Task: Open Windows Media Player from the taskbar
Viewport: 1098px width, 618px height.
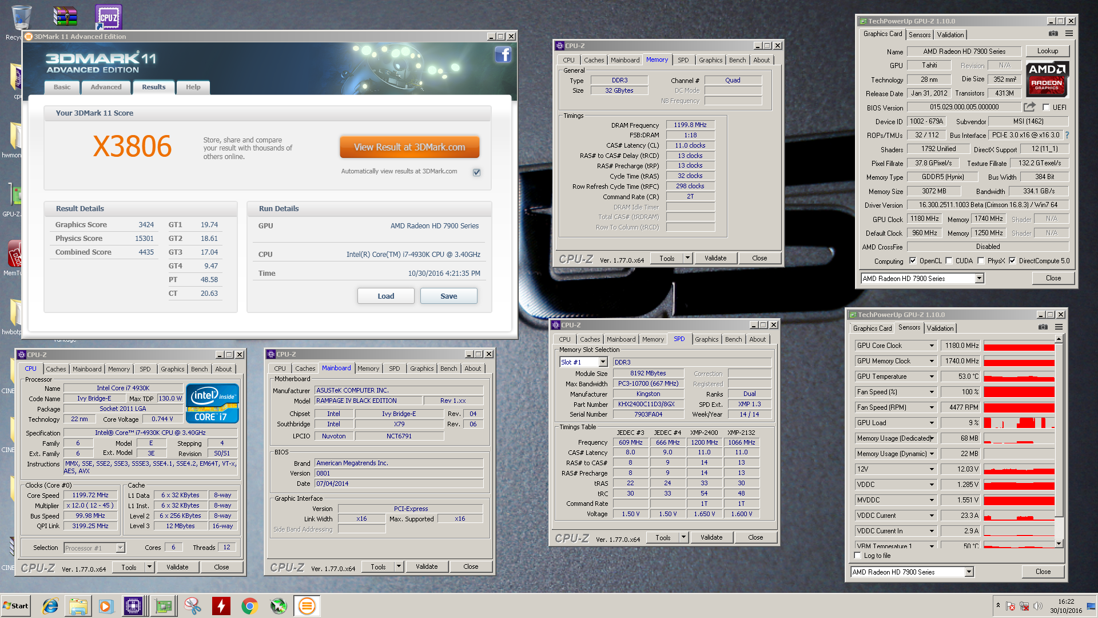Action: 106,606
